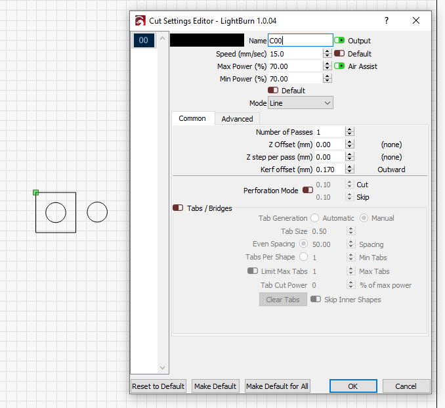The image size is (445, 408).
Task: Click the green node on the square
Action: click(x=35, y=193)
